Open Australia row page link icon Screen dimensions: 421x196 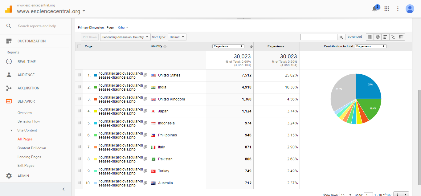[x=145, y=183]
